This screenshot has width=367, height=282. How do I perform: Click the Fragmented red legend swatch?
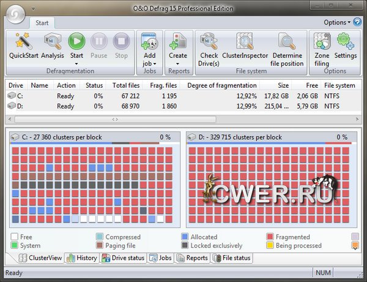coord(270,237)
